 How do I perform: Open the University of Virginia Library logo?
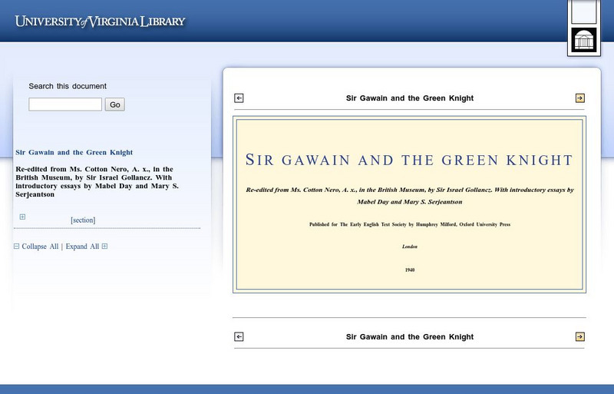click(101, 22)
